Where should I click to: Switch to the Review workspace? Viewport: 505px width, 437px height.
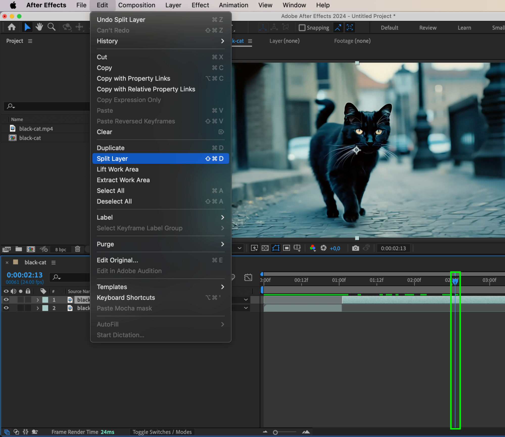point(428,28)
